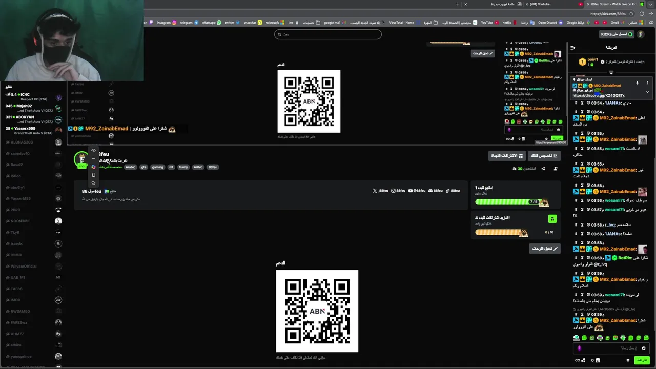Click the copy icon in floating toolbar
The image size is (656, 369).
point(93,175)
